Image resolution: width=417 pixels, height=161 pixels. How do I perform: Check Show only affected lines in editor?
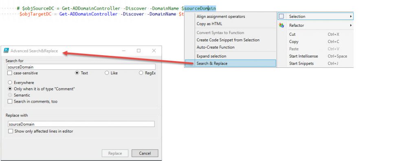[10, 131]
